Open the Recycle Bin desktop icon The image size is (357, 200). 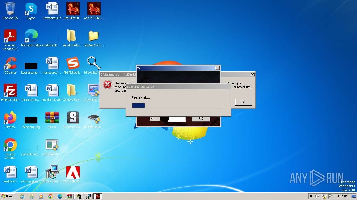point(10,11)
